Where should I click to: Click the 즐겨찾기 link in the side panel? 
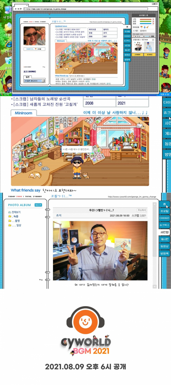click(x=143, y=31)
